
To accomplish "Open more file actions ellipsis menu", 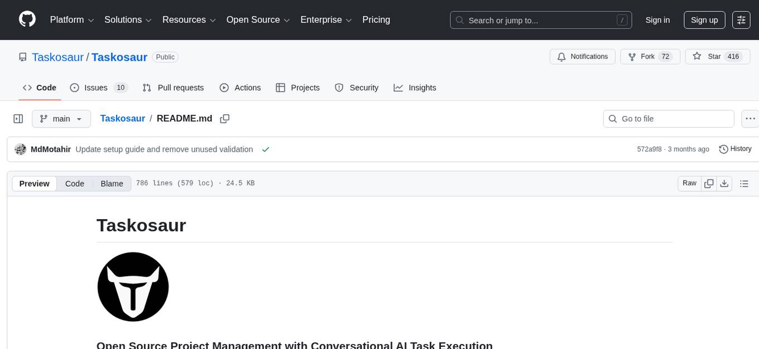I will pyautogui.click(x=751, y=119).
